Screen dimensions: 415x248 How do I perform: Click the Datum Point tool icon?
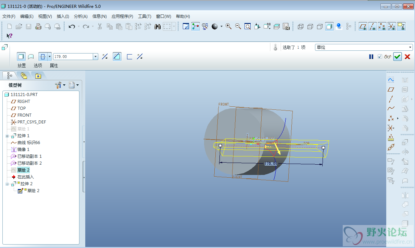click(391, 118)
